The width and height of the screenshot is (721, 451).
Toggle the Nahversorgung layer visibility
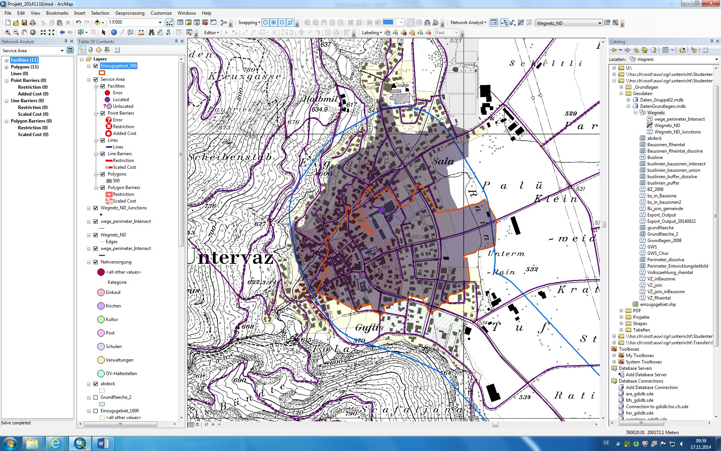[96, 262]
